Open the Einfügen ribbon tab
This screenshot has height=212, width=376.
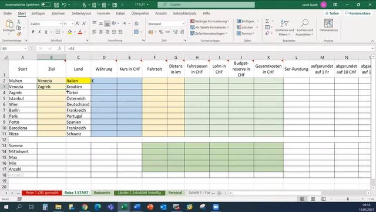(x=38, y=13)
